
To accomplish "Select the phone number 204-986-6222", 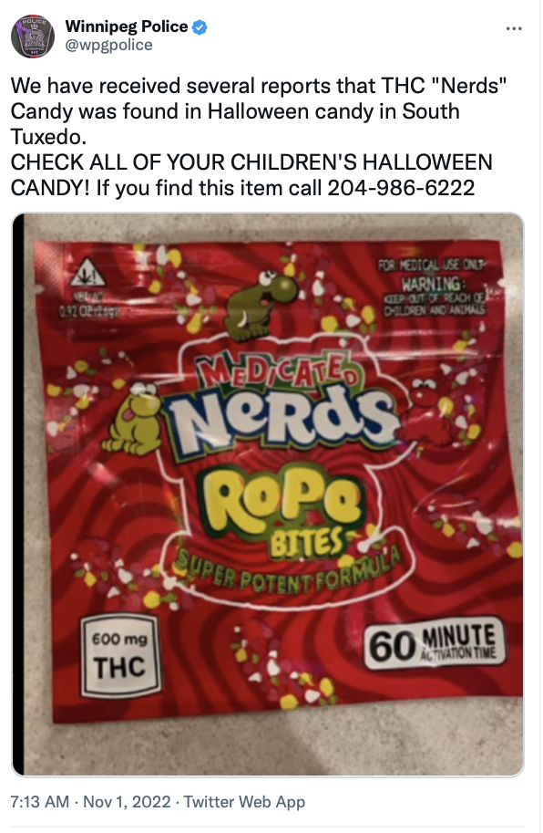I will click(401, 188).
